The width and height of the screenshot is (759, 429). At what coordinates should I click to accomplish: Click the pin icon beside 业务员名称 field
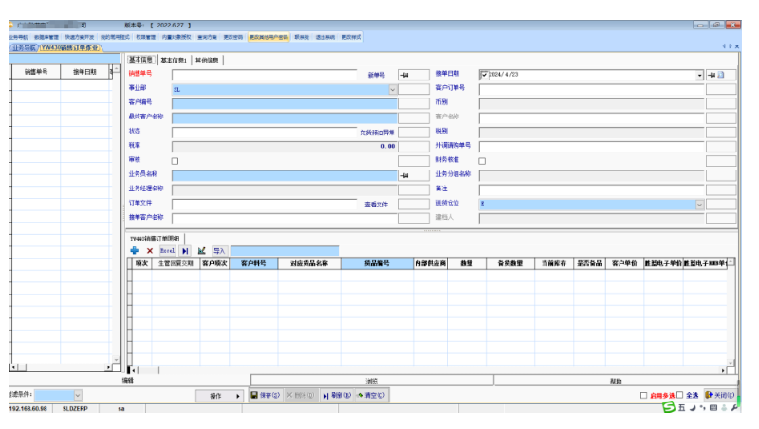tap(405, 175)
